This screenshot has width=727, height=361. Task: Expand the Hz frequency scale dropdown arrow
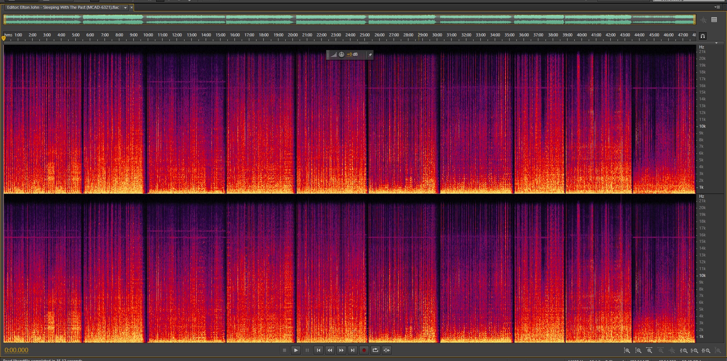click(x=716, y=44)
